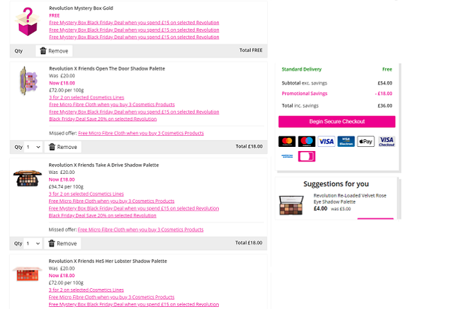Open Free Mystery Box deal link under Open The Door
450x309 pixels.
click(134, 112)
